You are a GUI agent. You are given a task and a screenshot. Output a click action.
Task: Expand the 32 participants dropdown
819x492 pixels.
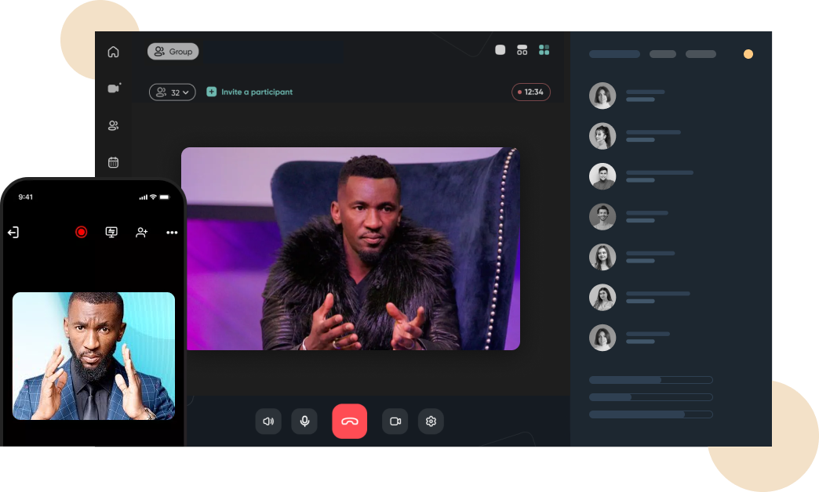(172, 92)
